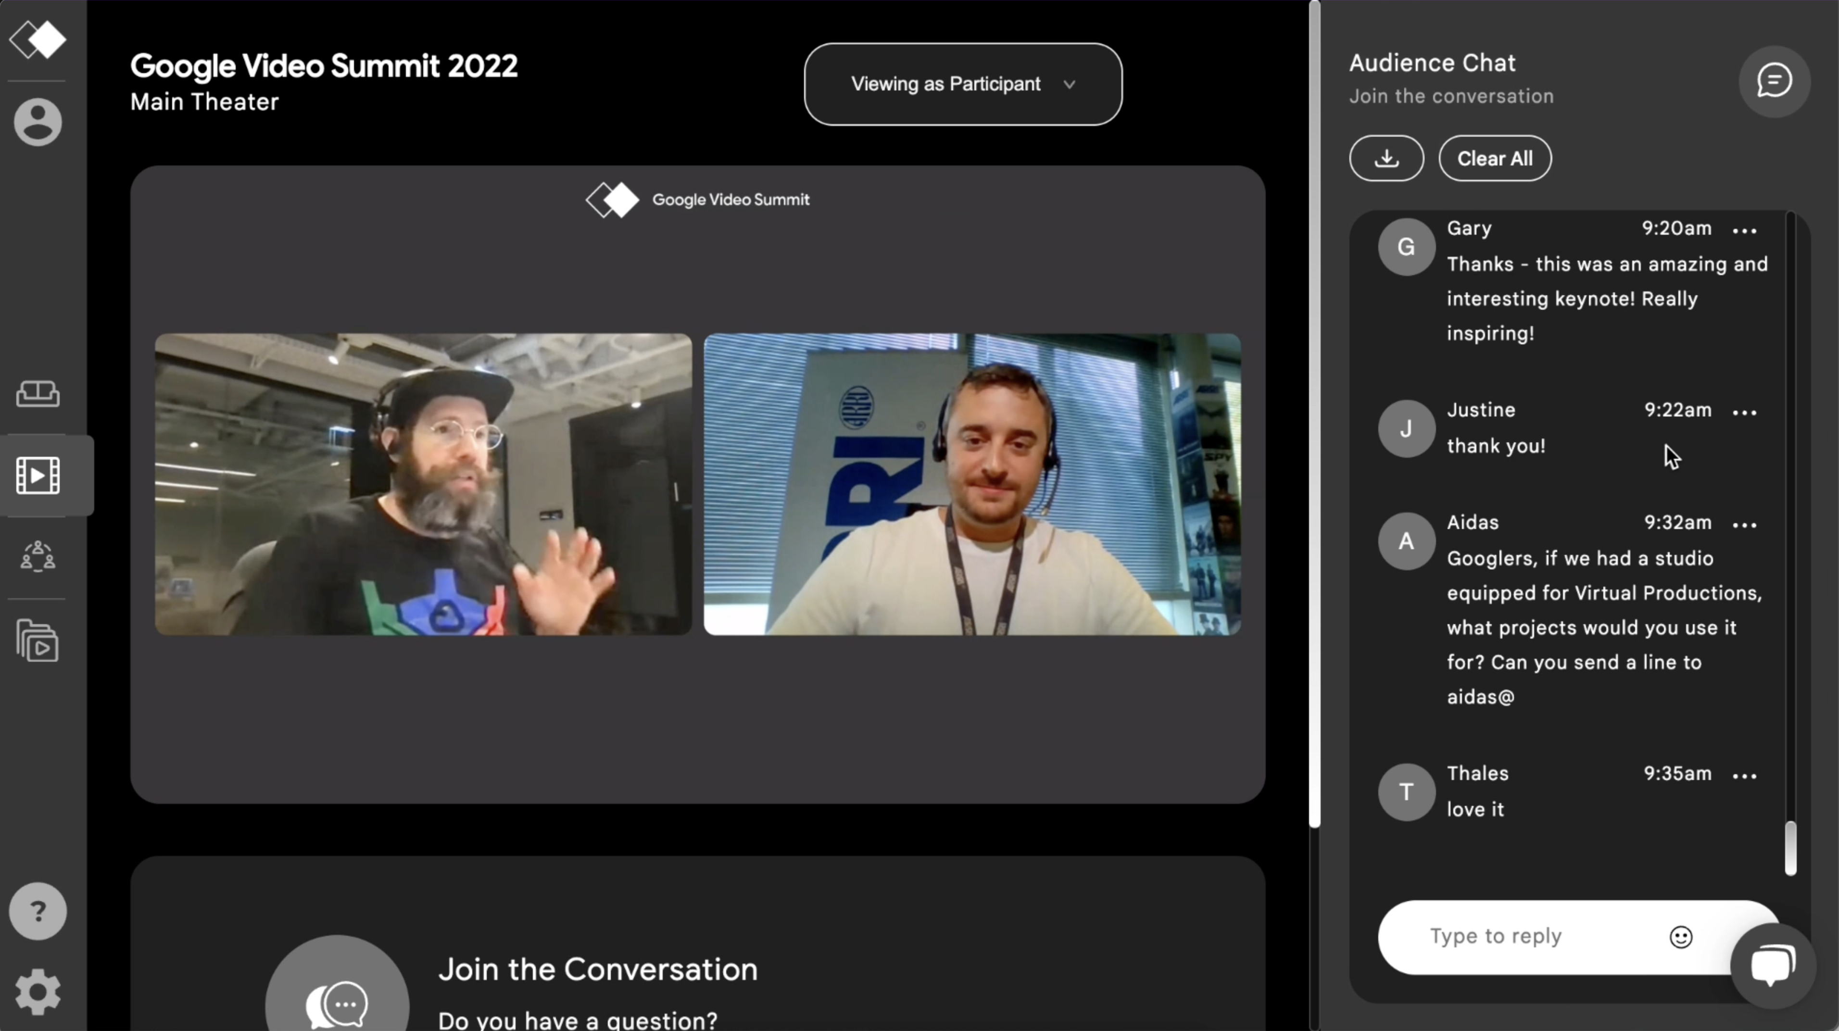Click Justine's 'thank you!' message
This screenshot has width=1839, height=1031.
click(1496, 446)
